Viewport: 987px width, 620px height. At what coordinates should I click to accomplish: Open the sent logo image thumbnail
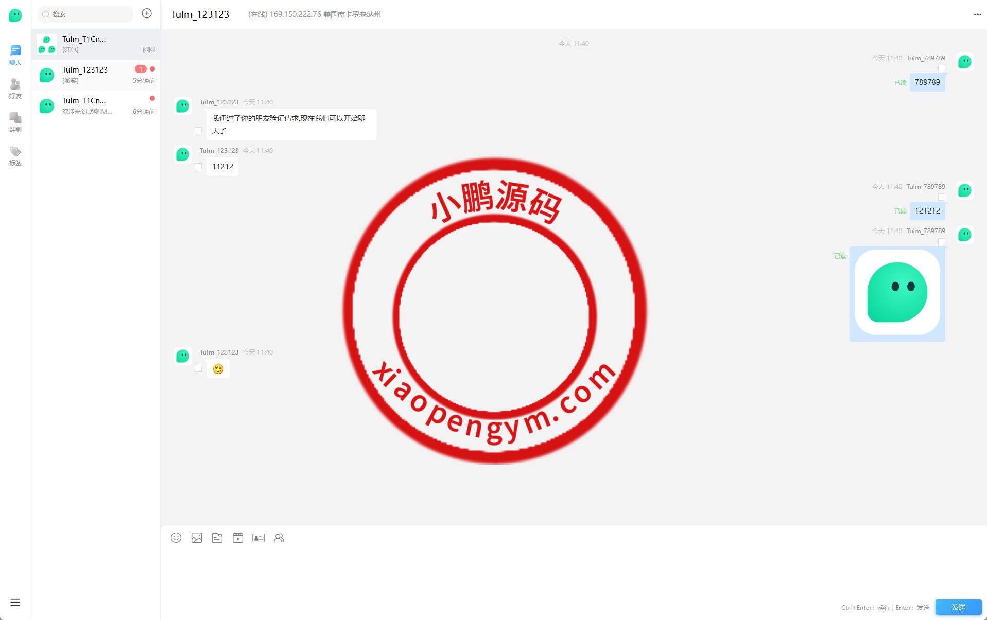click(x=897, y=293)
